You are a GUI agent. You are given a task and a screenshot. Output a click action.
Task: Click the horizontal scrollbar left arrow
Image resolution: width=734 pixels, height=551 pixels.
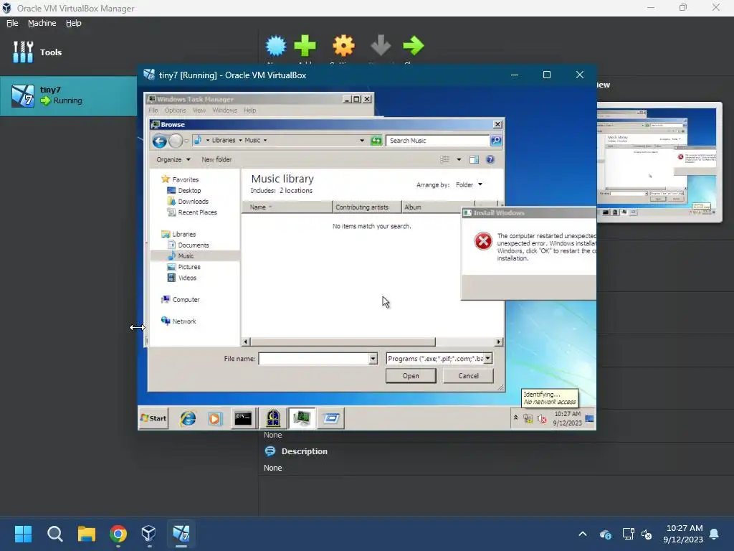pos(246,342)
